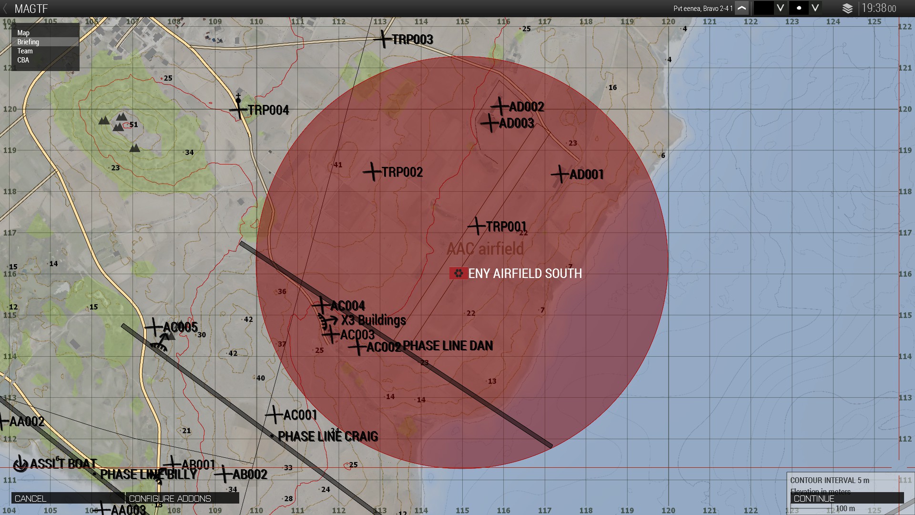Click the TRP003 target reference cross
This screenshot has height=515, width=915.
click(x=382, y=39)
